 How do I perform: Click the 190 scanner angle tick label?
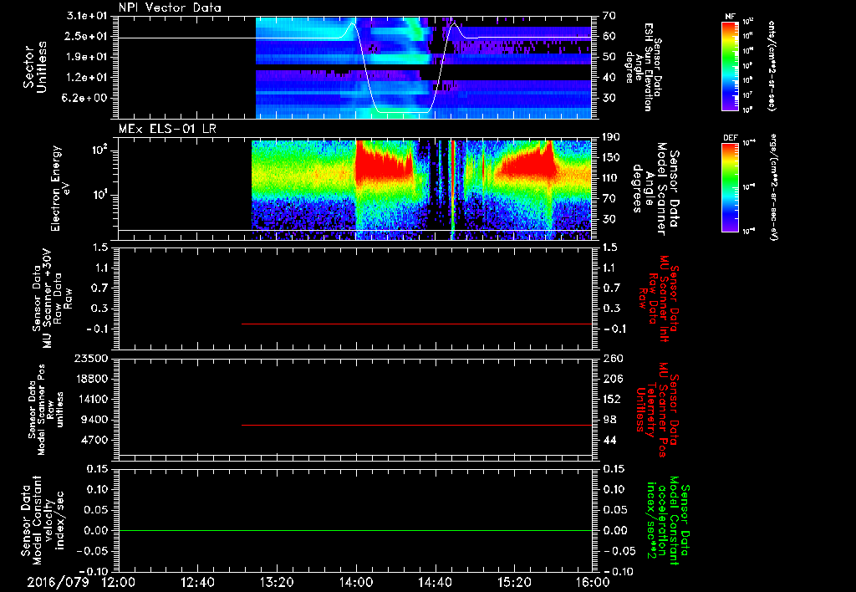pos(612,137)
